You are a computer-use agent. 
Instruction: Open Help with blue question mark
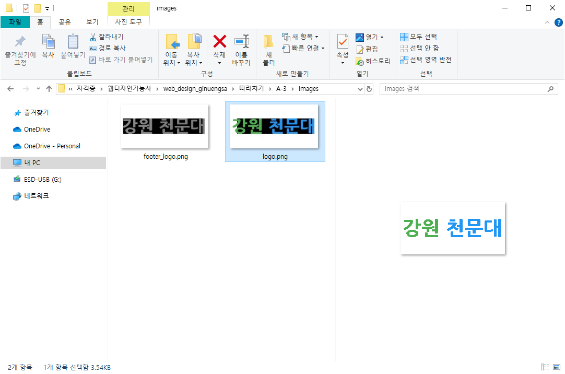(x=559, y=22)
